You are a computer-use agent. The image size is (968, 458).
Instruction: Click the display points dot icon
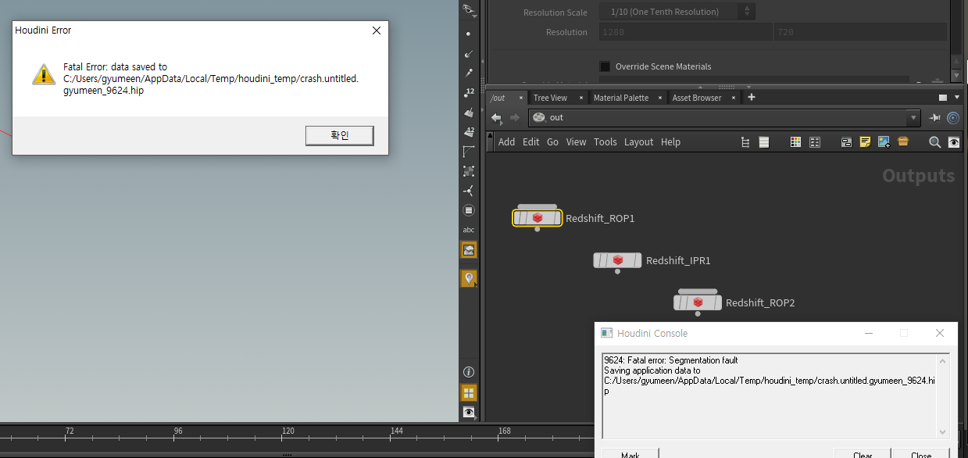point(469,34)
